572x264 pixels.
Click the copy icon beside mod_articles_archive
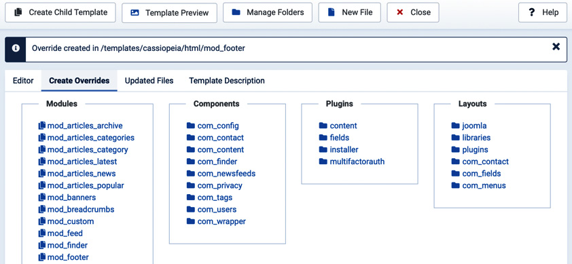coord(42,126)
